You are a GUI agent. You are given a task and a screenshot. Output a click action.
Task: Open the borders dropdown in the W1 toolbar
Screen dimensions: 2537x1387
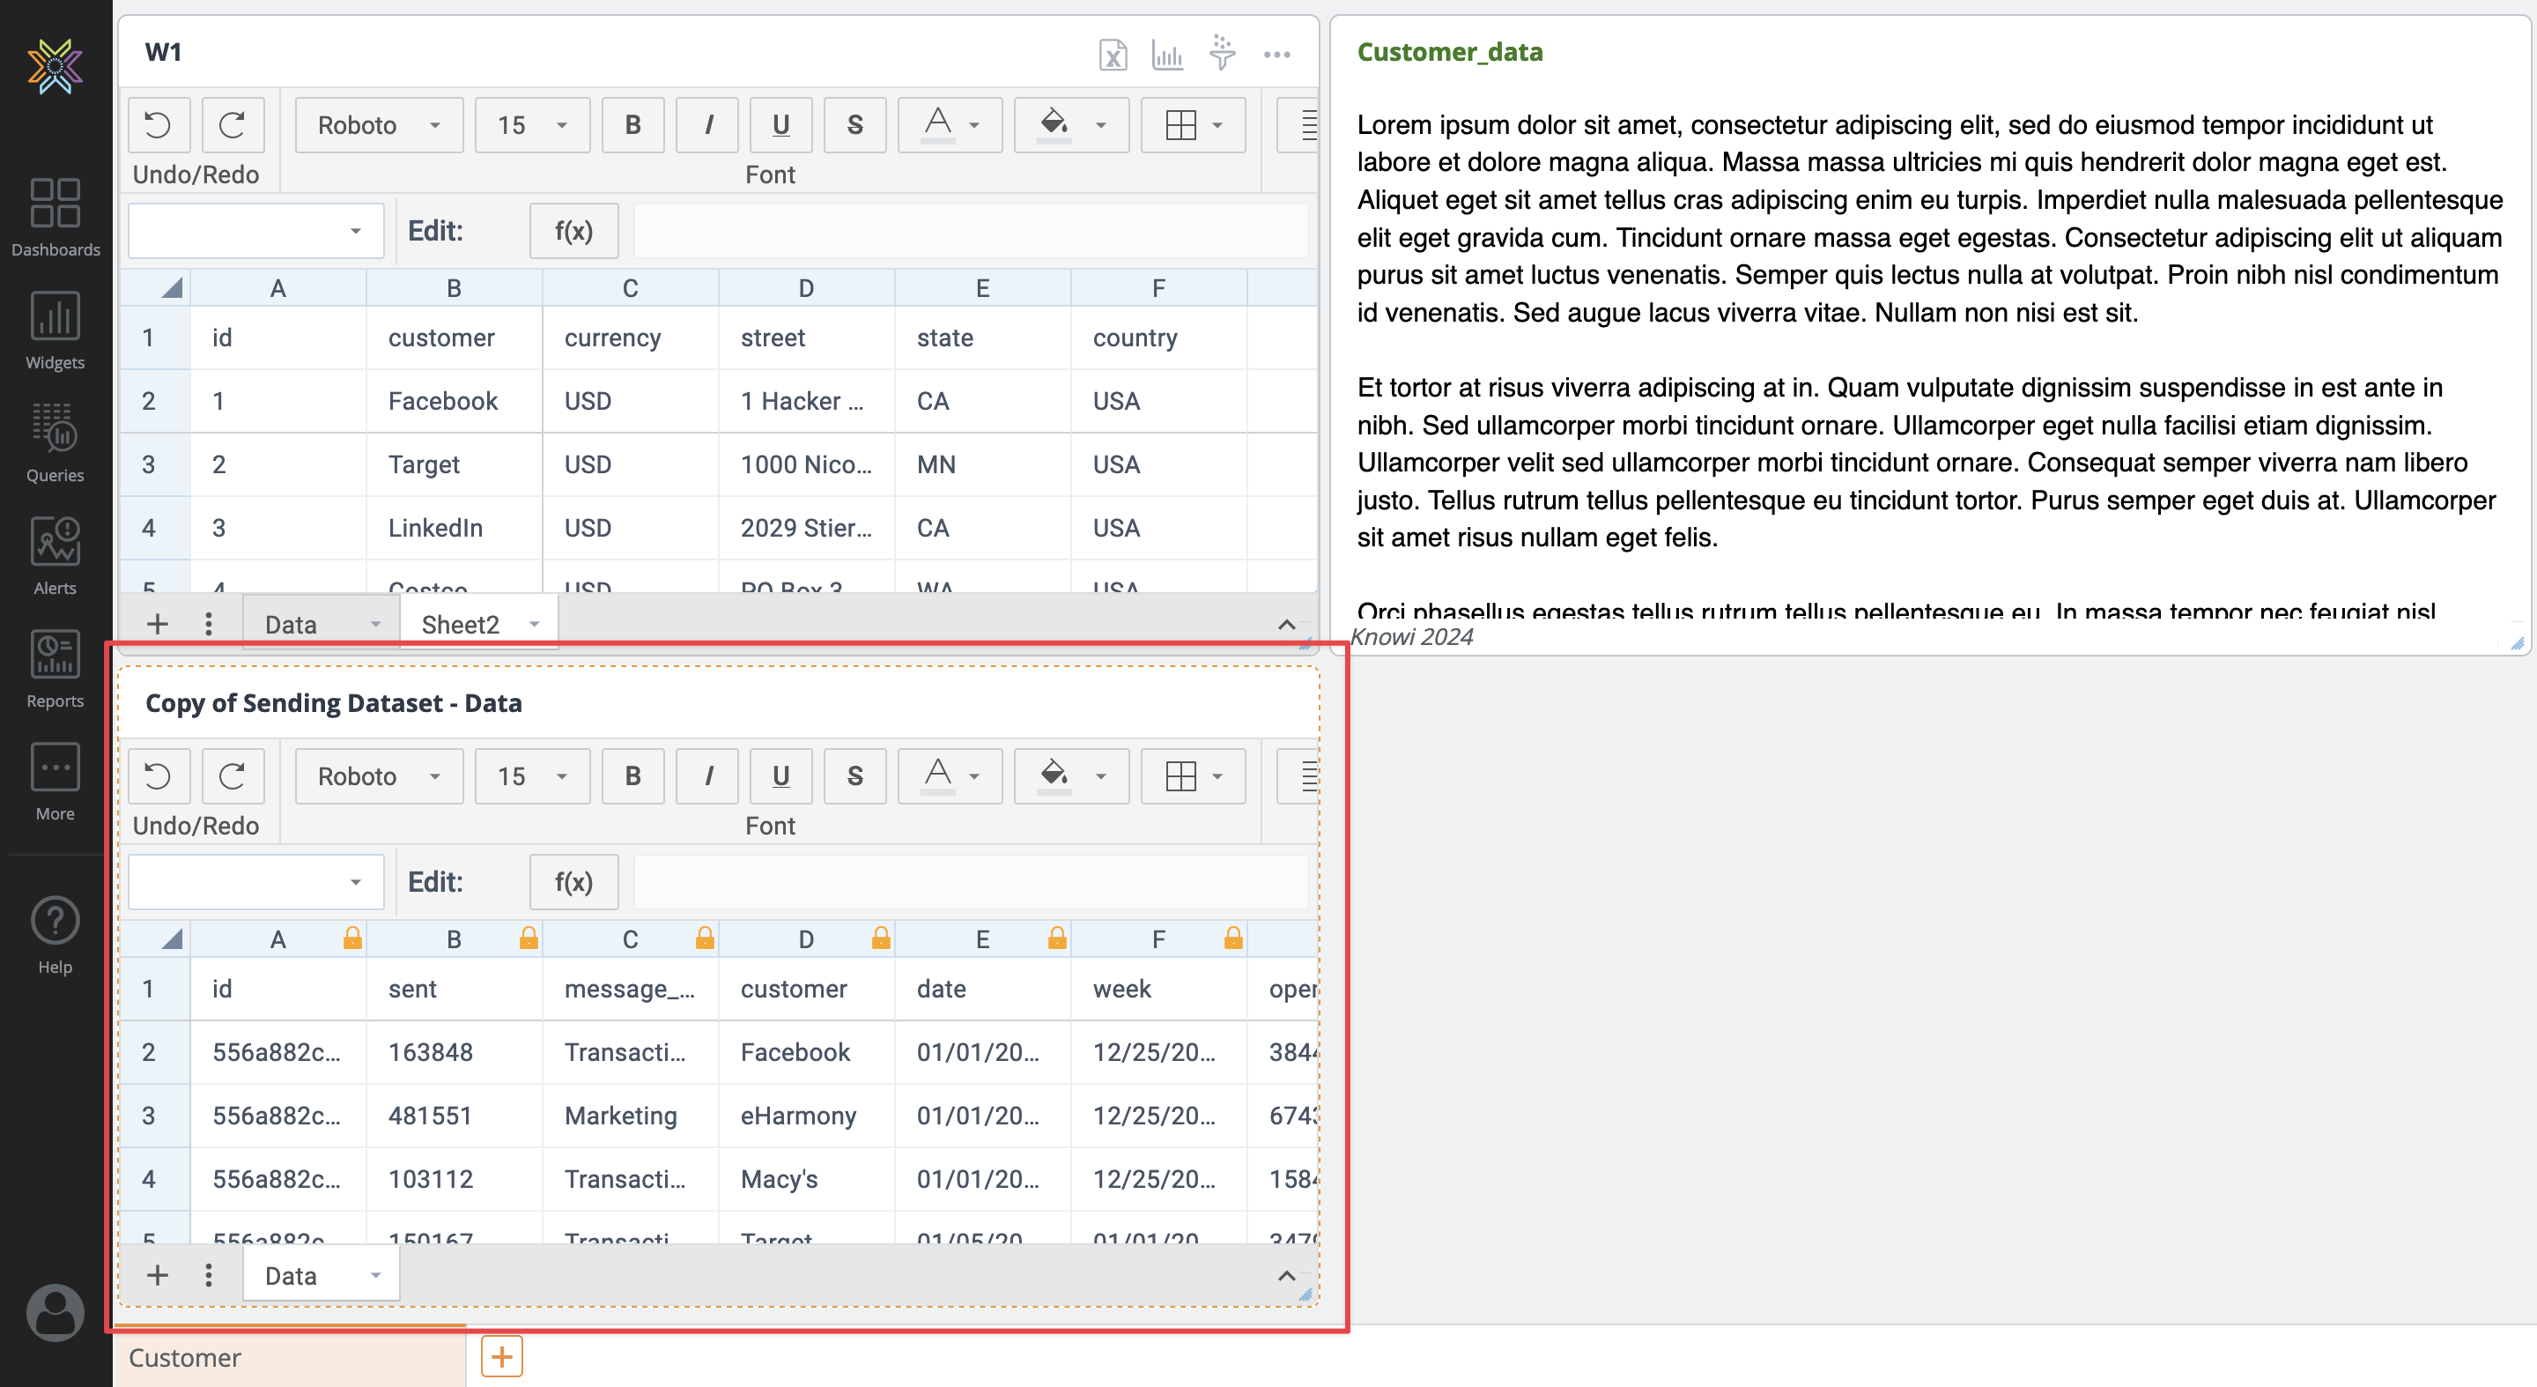tap(1192, 124)
